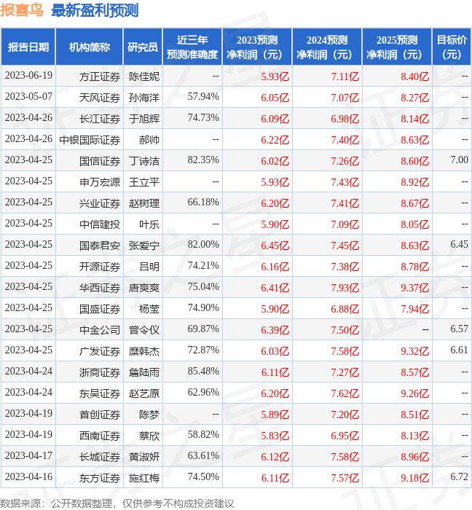Image resolution: width=472 pixels, height=510 pixels.
Task: Click the 6.61 target price
Action: pyautogui.click(x=459, y=350)
